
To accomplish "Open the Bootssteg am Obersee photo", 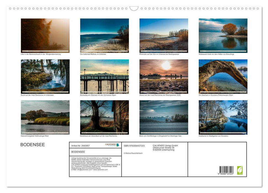I will click(104, 77).
